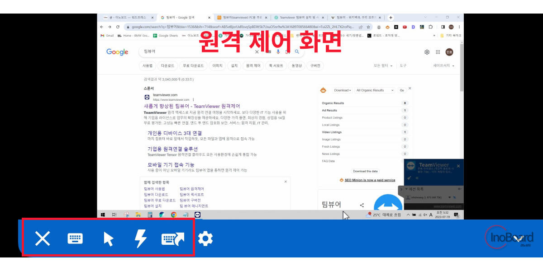
Task: Open the Download dropdown in SEO Minion
Action: click(343, 90)
